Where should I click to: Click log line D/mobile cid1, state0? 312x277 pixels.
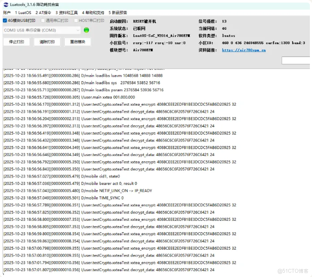coord(62,176)
